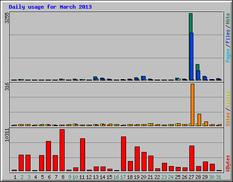Click the green day 16 axis label
Viewport: 233px width, 182px height.
116,177
